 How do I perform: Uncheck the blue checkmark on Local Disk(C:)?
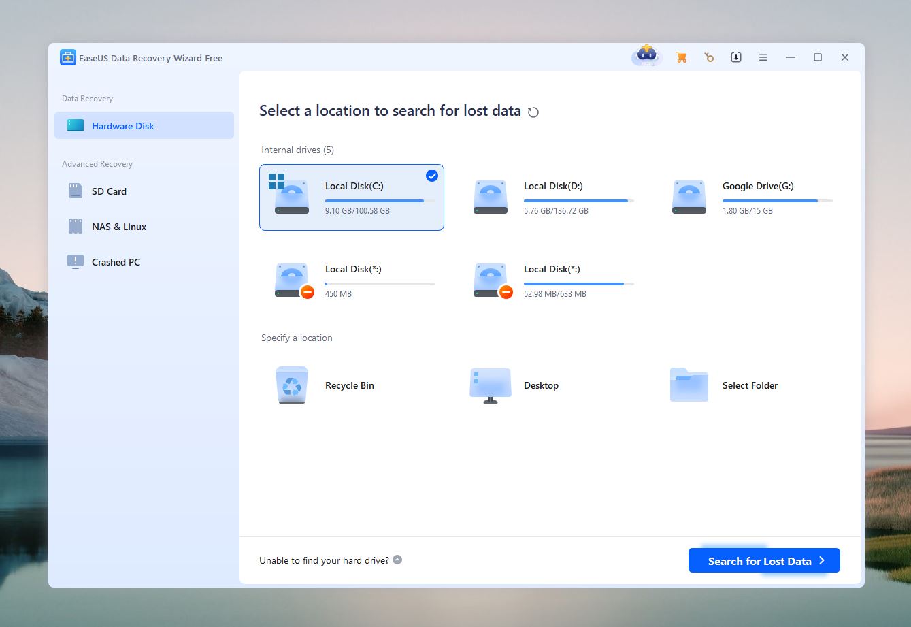432,176
